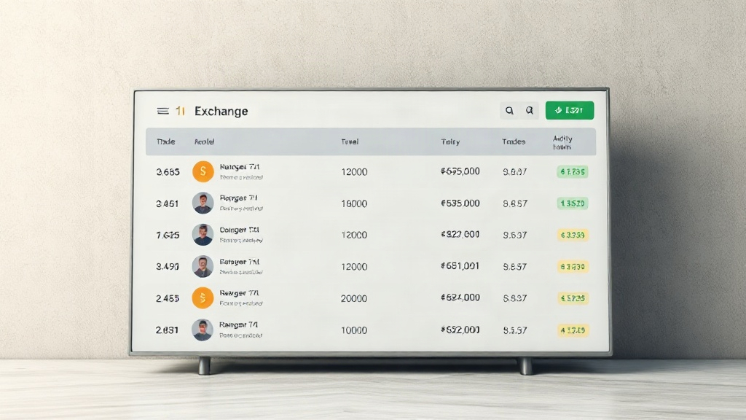Open the person avatar in row 2.631

[x=203, y=330]
